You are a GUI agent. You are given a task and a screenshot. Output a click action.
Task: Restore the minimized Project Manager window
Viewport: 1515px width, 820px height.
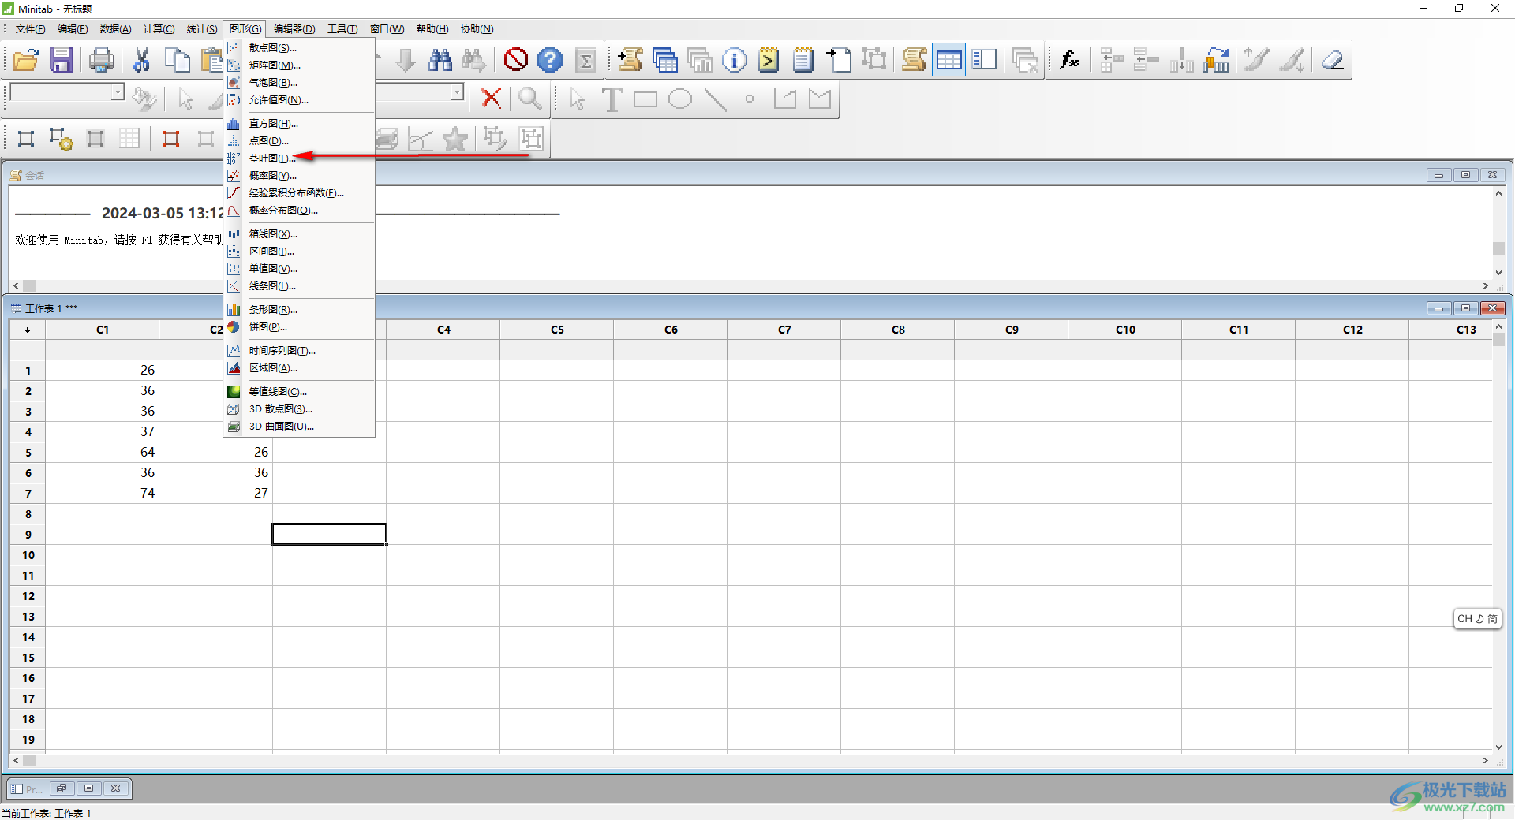pos(62,788)
